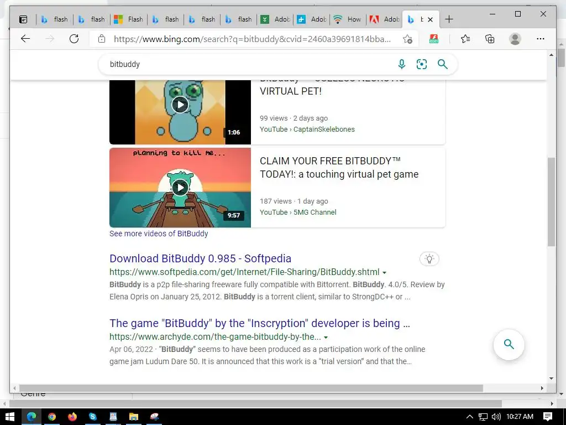Image resolution: width=566 pixels, height=425 pixels.
Task: Play the 9:57 rowing boat video thumbnail
Action: pos(180,188)
